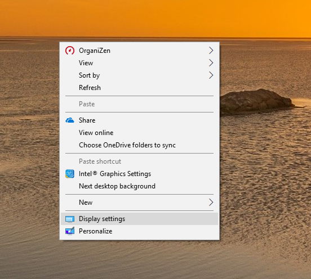The height and width of the screenshot is (279, 311).
Task: Select Next desktop background
Action: 139,186
